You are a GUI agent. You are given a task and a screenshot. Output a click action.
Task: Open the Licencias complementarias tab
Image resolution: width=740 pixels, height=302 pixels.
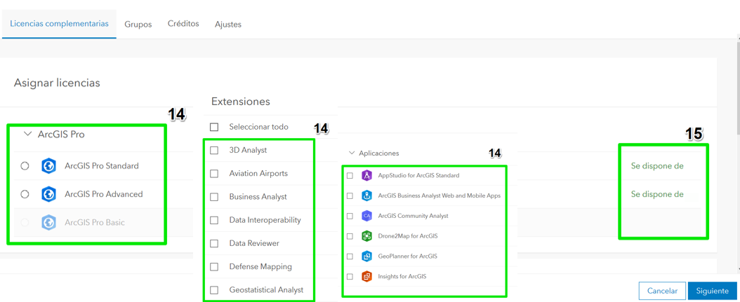pos(60,24)
